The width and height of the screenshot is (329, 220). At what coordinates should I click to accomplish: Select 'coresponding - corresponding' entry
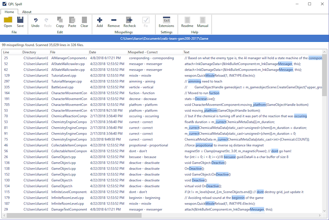(151, 58)
